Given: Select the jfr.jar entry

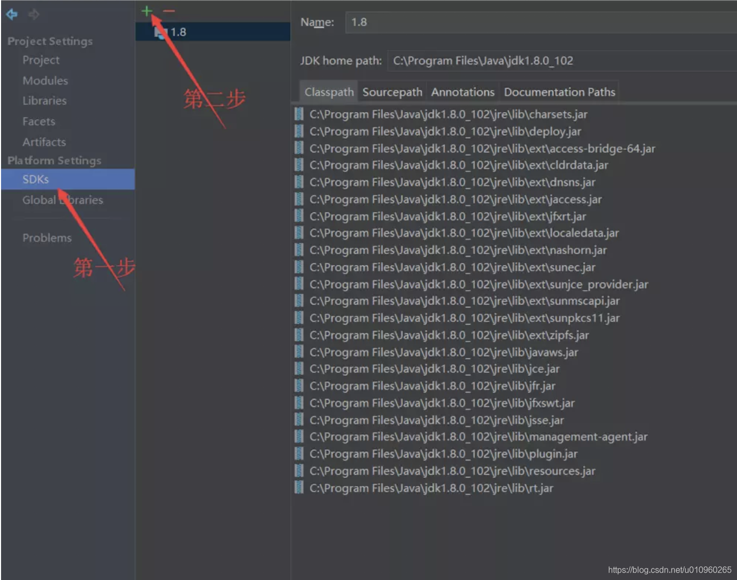Looking at the screenshot, I should 432,386.
